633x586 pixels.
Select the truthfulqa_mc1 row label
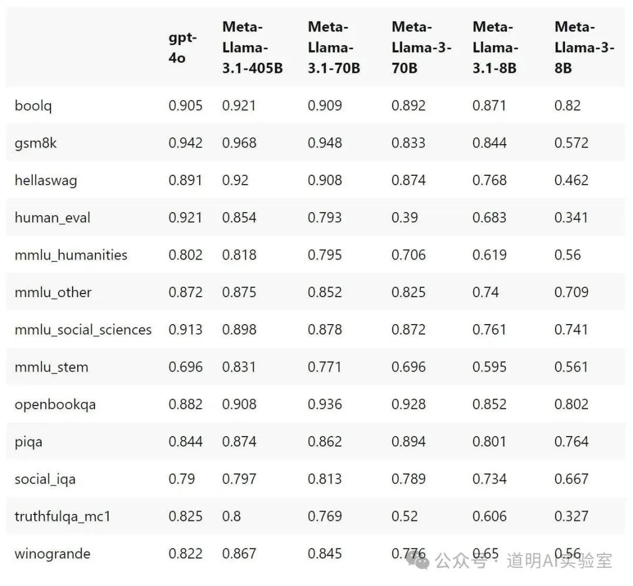click(x=63, y=516)
